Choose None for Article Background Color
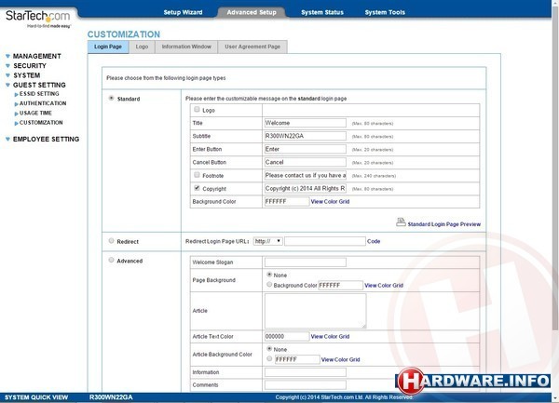Image resolution: width=559 pixels, height=403 pixels. tap(269, 348)
